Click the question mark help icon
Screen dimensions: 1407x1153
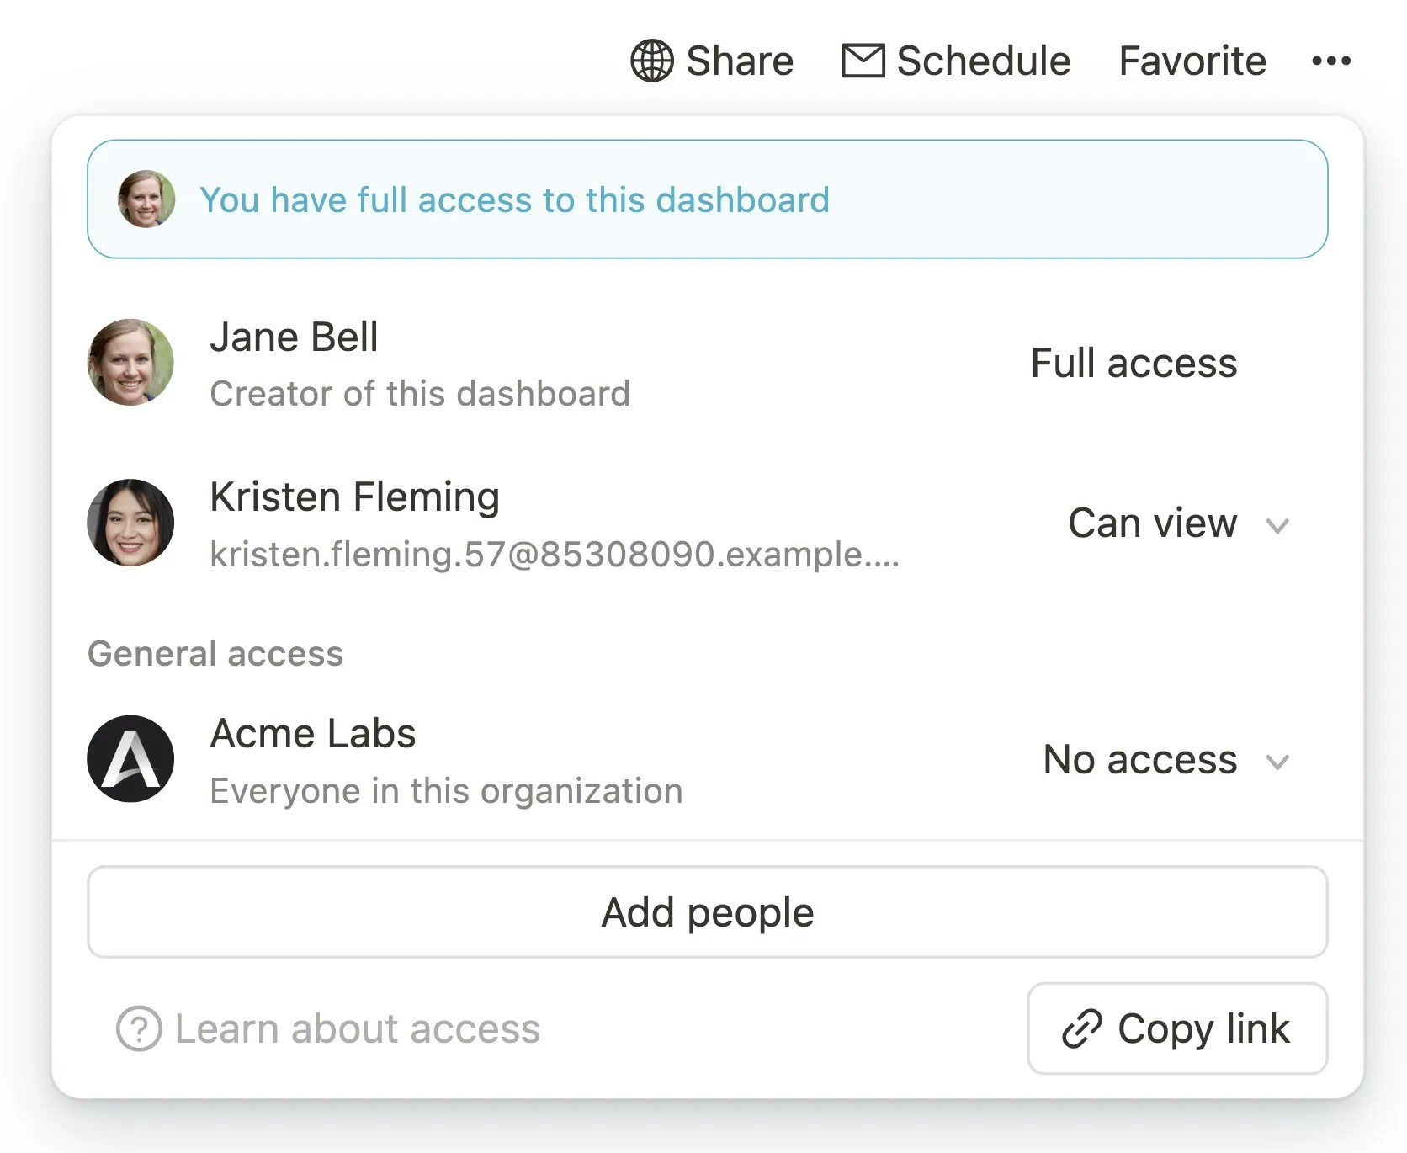pyautogui.click(x=139, y=1028)
